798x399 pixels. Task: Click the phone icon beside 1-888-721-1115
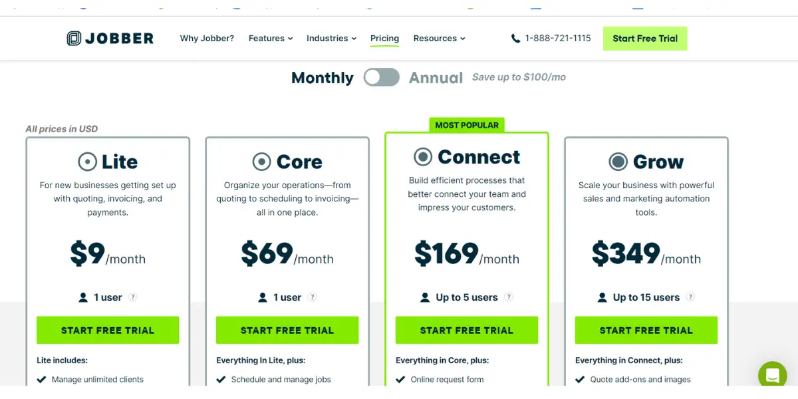[515, 39]
